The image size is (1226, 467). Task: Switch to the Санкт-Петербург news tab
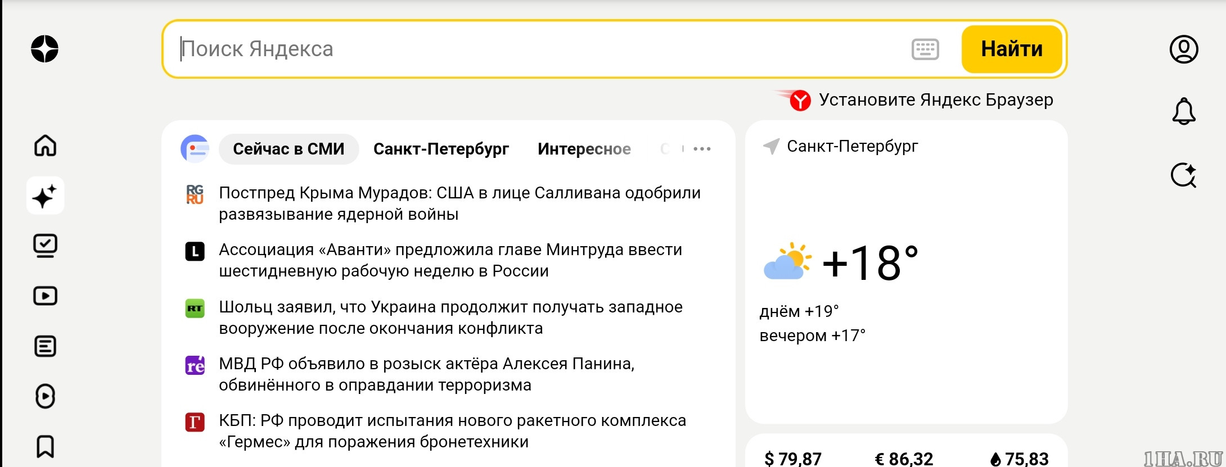[441, 149]
